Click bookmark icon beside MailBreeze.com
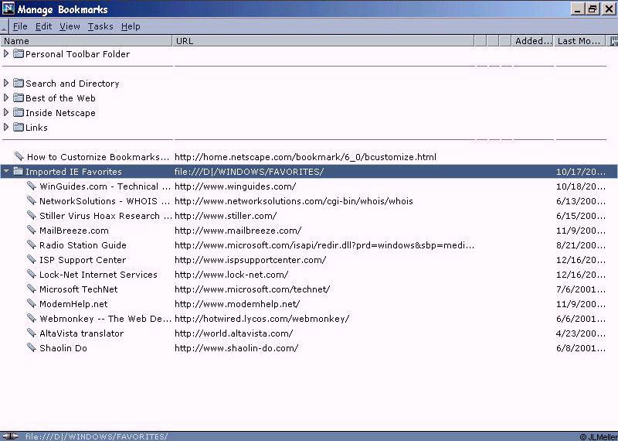Image resolution: width=618 pixels, height=441 pixels. click(32, 230)
